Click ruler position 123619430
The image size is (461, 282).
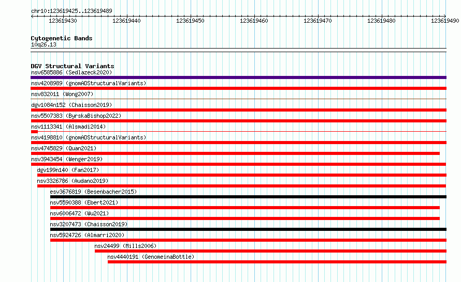pyautogui.click(x=63, y=21)
